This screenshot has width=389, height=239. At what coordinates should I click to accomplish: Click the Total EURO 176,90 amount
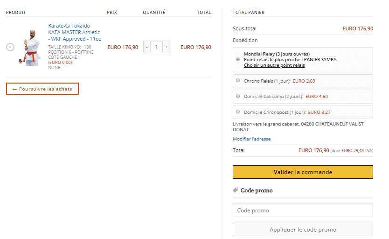(x=313, y=150)
